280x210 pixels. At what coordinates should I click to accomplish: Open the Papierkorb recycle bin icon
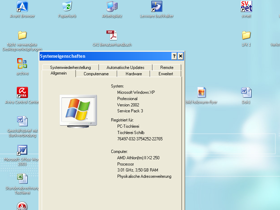[x=67, y=9]
